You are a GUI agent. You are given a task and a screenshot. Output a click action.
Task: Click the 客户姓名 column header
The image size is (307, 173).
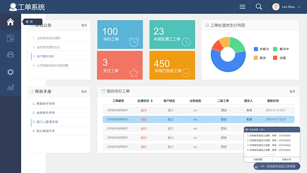point(169,101)
